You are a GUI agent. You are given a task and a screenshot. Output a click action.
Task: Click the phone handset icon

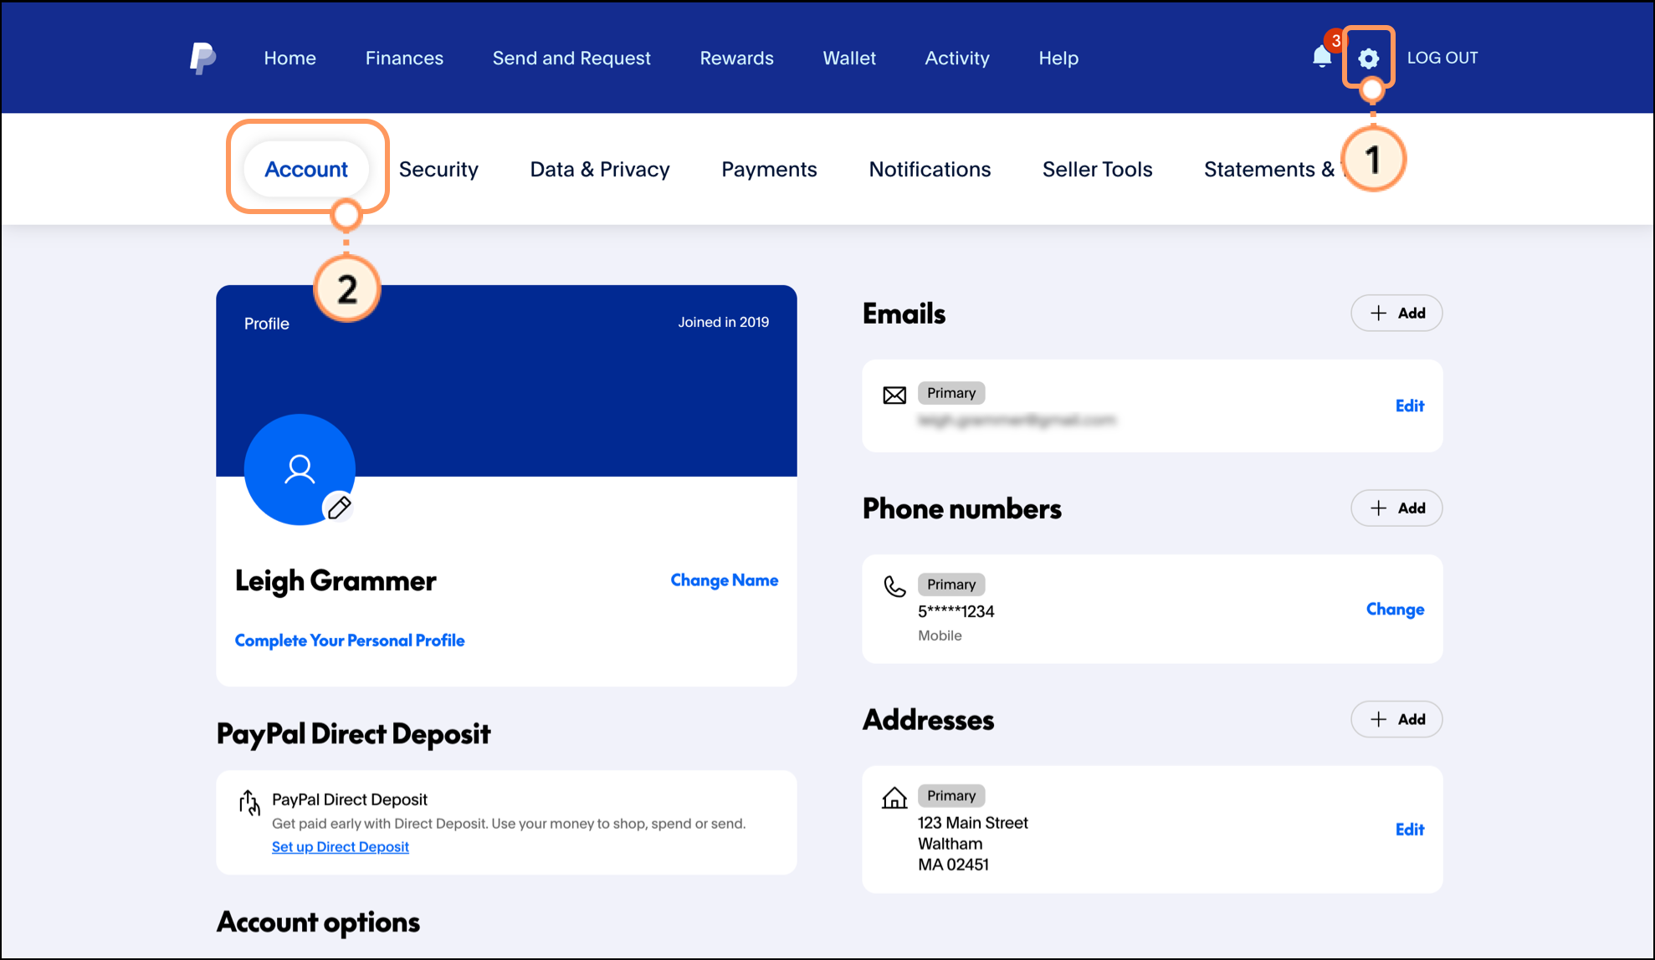(x=894, y=586)
